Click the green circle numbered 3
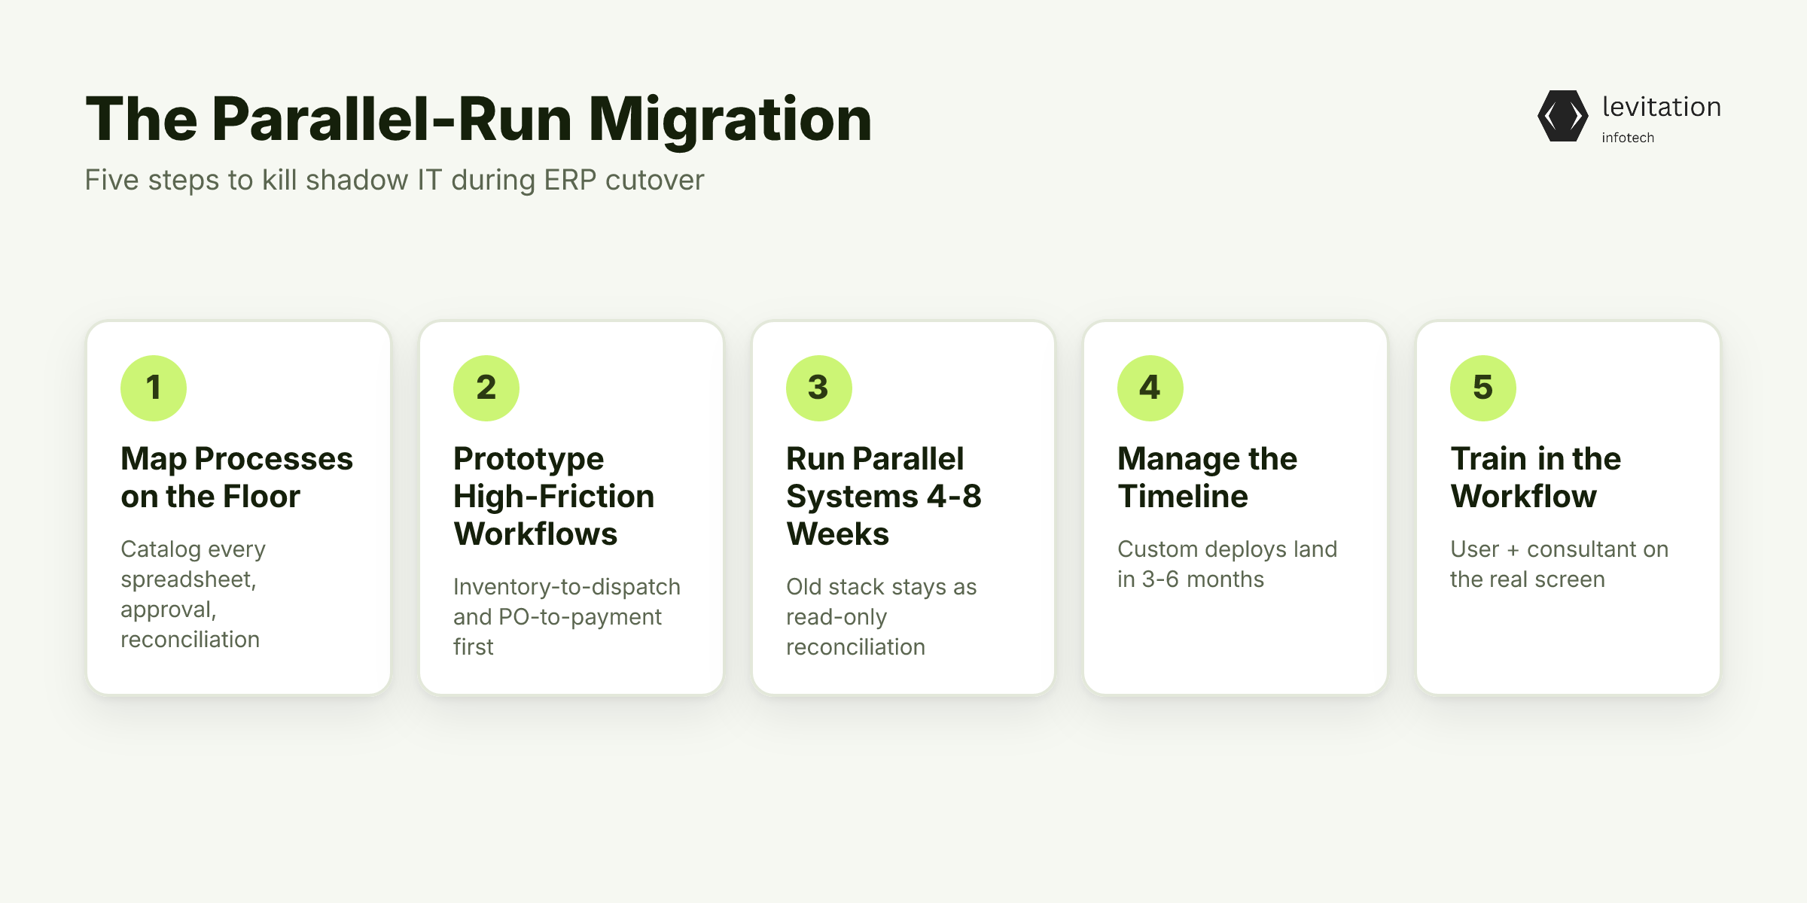1807x903 pixels. pyautogui.click(x=819, y=388)
